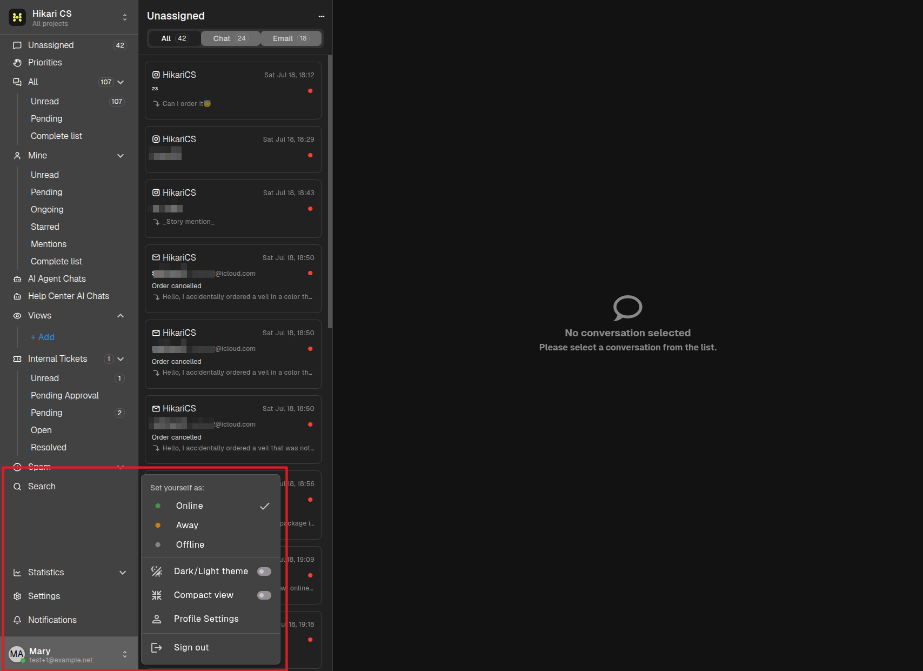Collapse the Views section chevron
This screenshot has width=923, height=671.
121,316
